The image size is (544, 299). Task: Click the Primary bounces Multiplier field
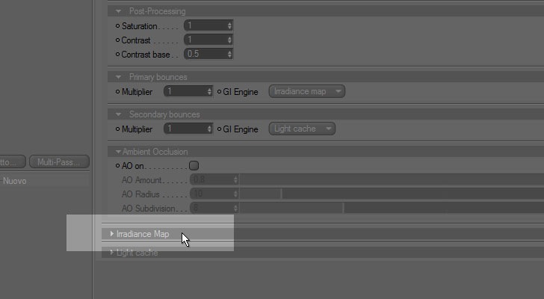coord(188,92)
